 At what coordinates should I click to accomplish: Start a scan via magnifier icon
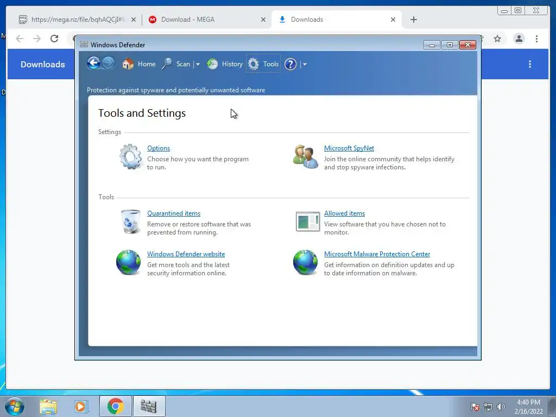[x=167, y=64]
